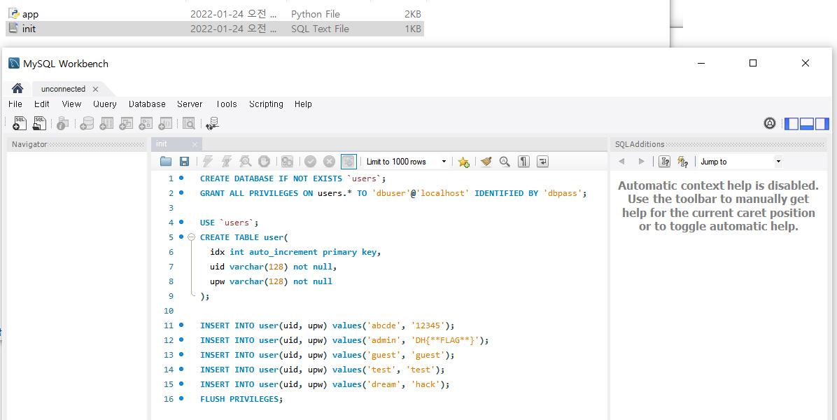This screenshot has height=420, width=837.
Task: Toggle bottom output panel visibility
Action: (x=807, y=124)
